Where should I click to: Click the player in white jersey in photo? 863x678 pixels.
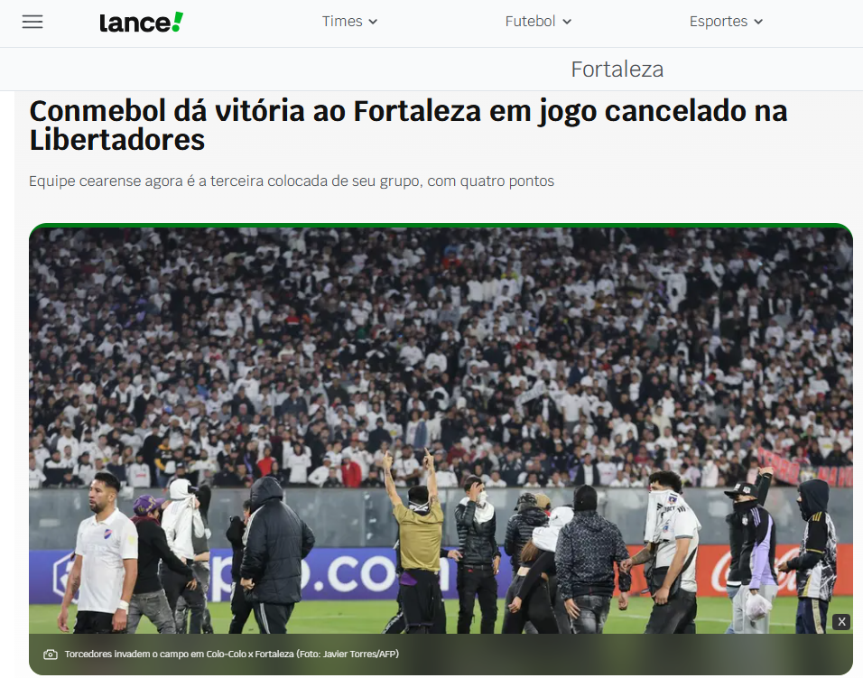[99, 553]
